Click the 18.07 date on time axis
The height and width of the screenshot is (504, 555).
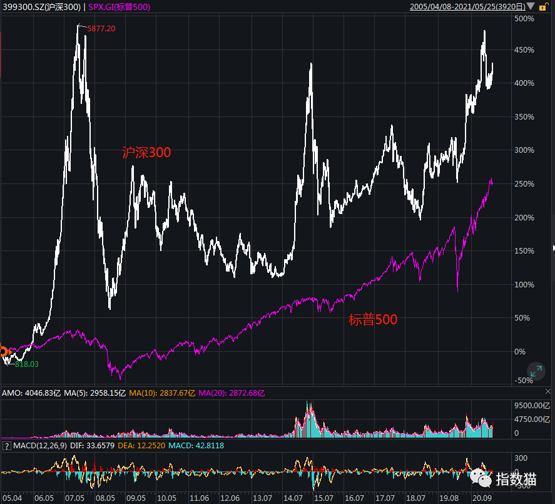pos(416,498)
